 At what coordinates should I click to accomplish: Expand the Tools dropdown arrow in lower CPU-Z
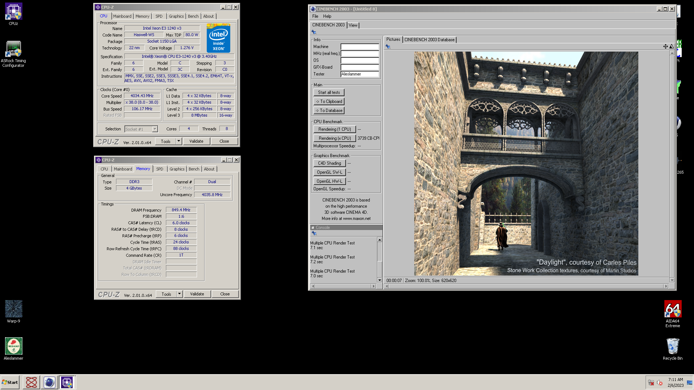pos(179,294)
